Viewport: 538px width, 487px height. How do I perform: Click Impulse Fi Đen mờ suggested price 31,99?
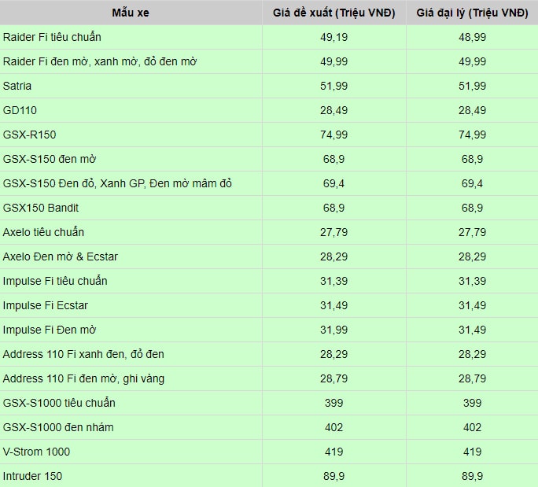[x=333, y=330]
